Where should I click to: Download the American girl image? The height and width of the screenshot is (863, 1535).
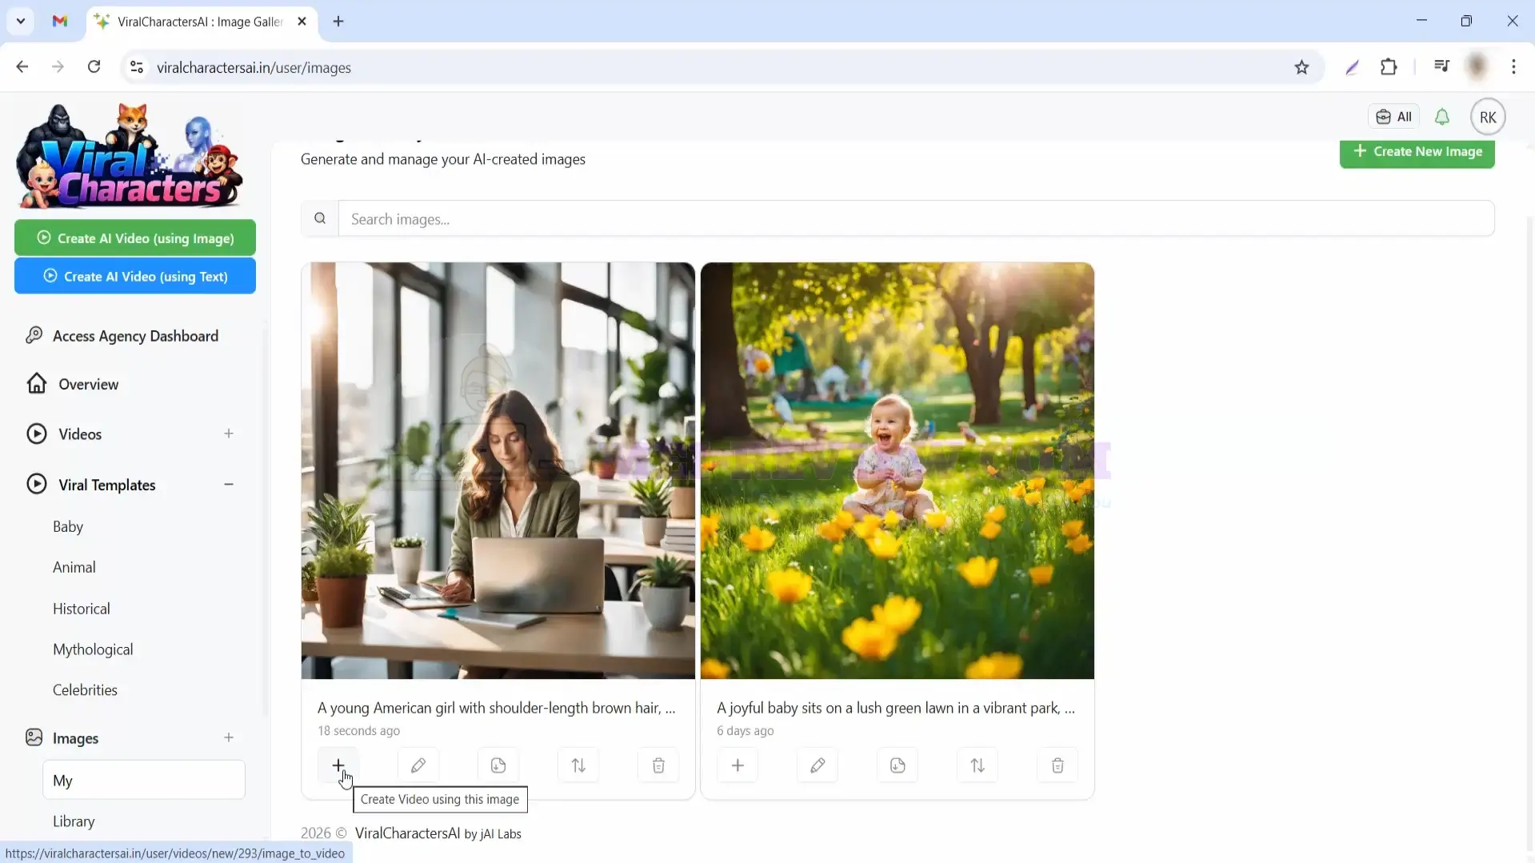[x=498, y=765]
